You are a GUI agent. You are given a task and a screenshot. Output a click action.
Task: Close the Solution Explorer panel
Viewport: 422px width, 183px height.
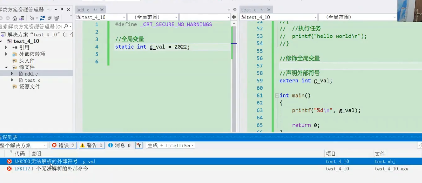[x=68, y=10]
